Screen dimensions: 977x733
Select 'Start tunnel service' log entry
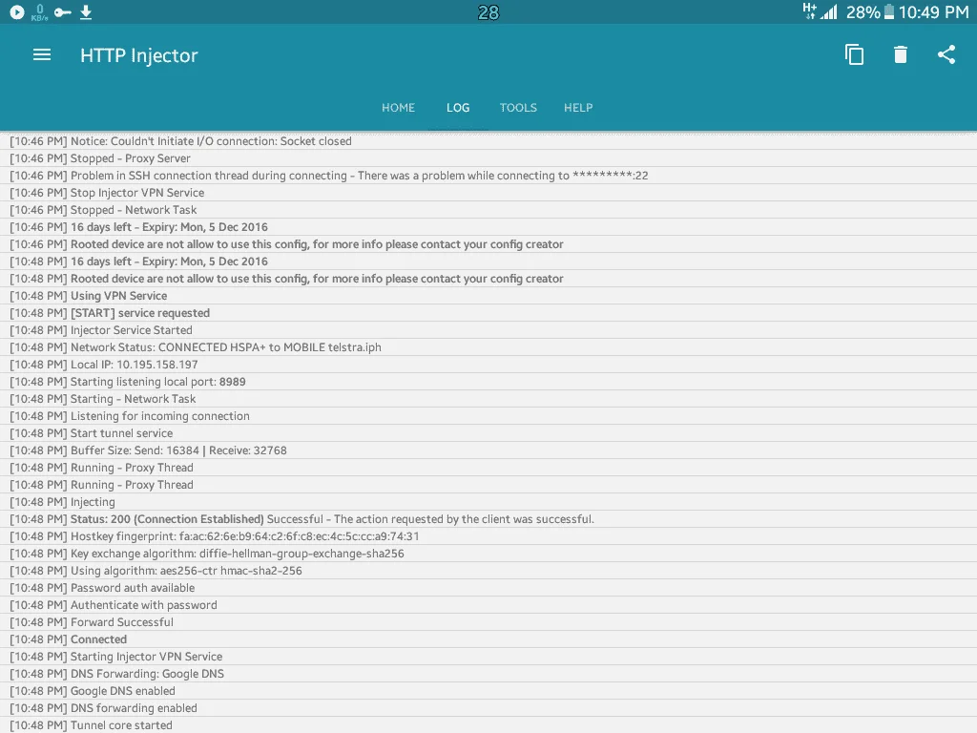click(x=488, y=432)
